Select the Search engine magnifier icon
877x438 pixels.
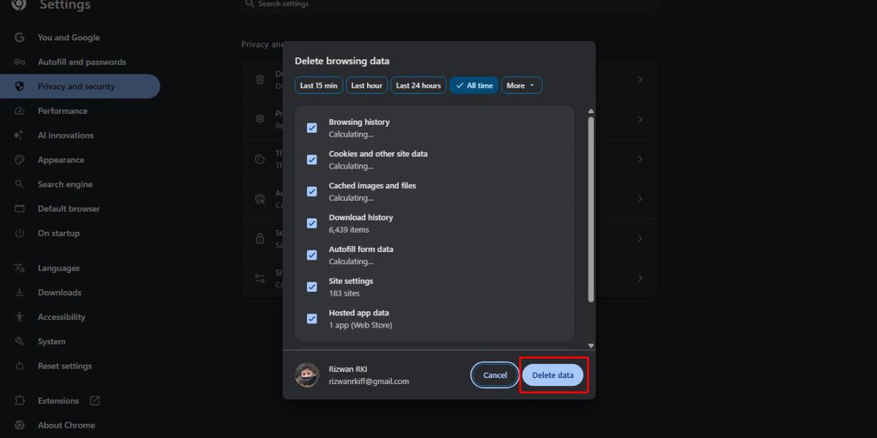(x=20, y=184)
